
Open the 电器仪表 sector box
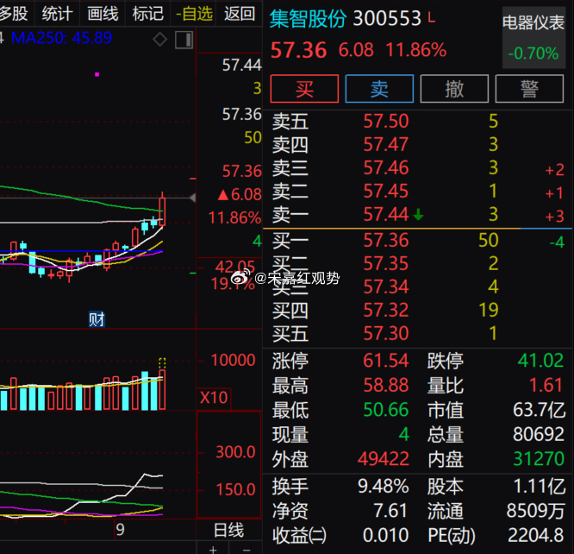[x=533, y=37]
